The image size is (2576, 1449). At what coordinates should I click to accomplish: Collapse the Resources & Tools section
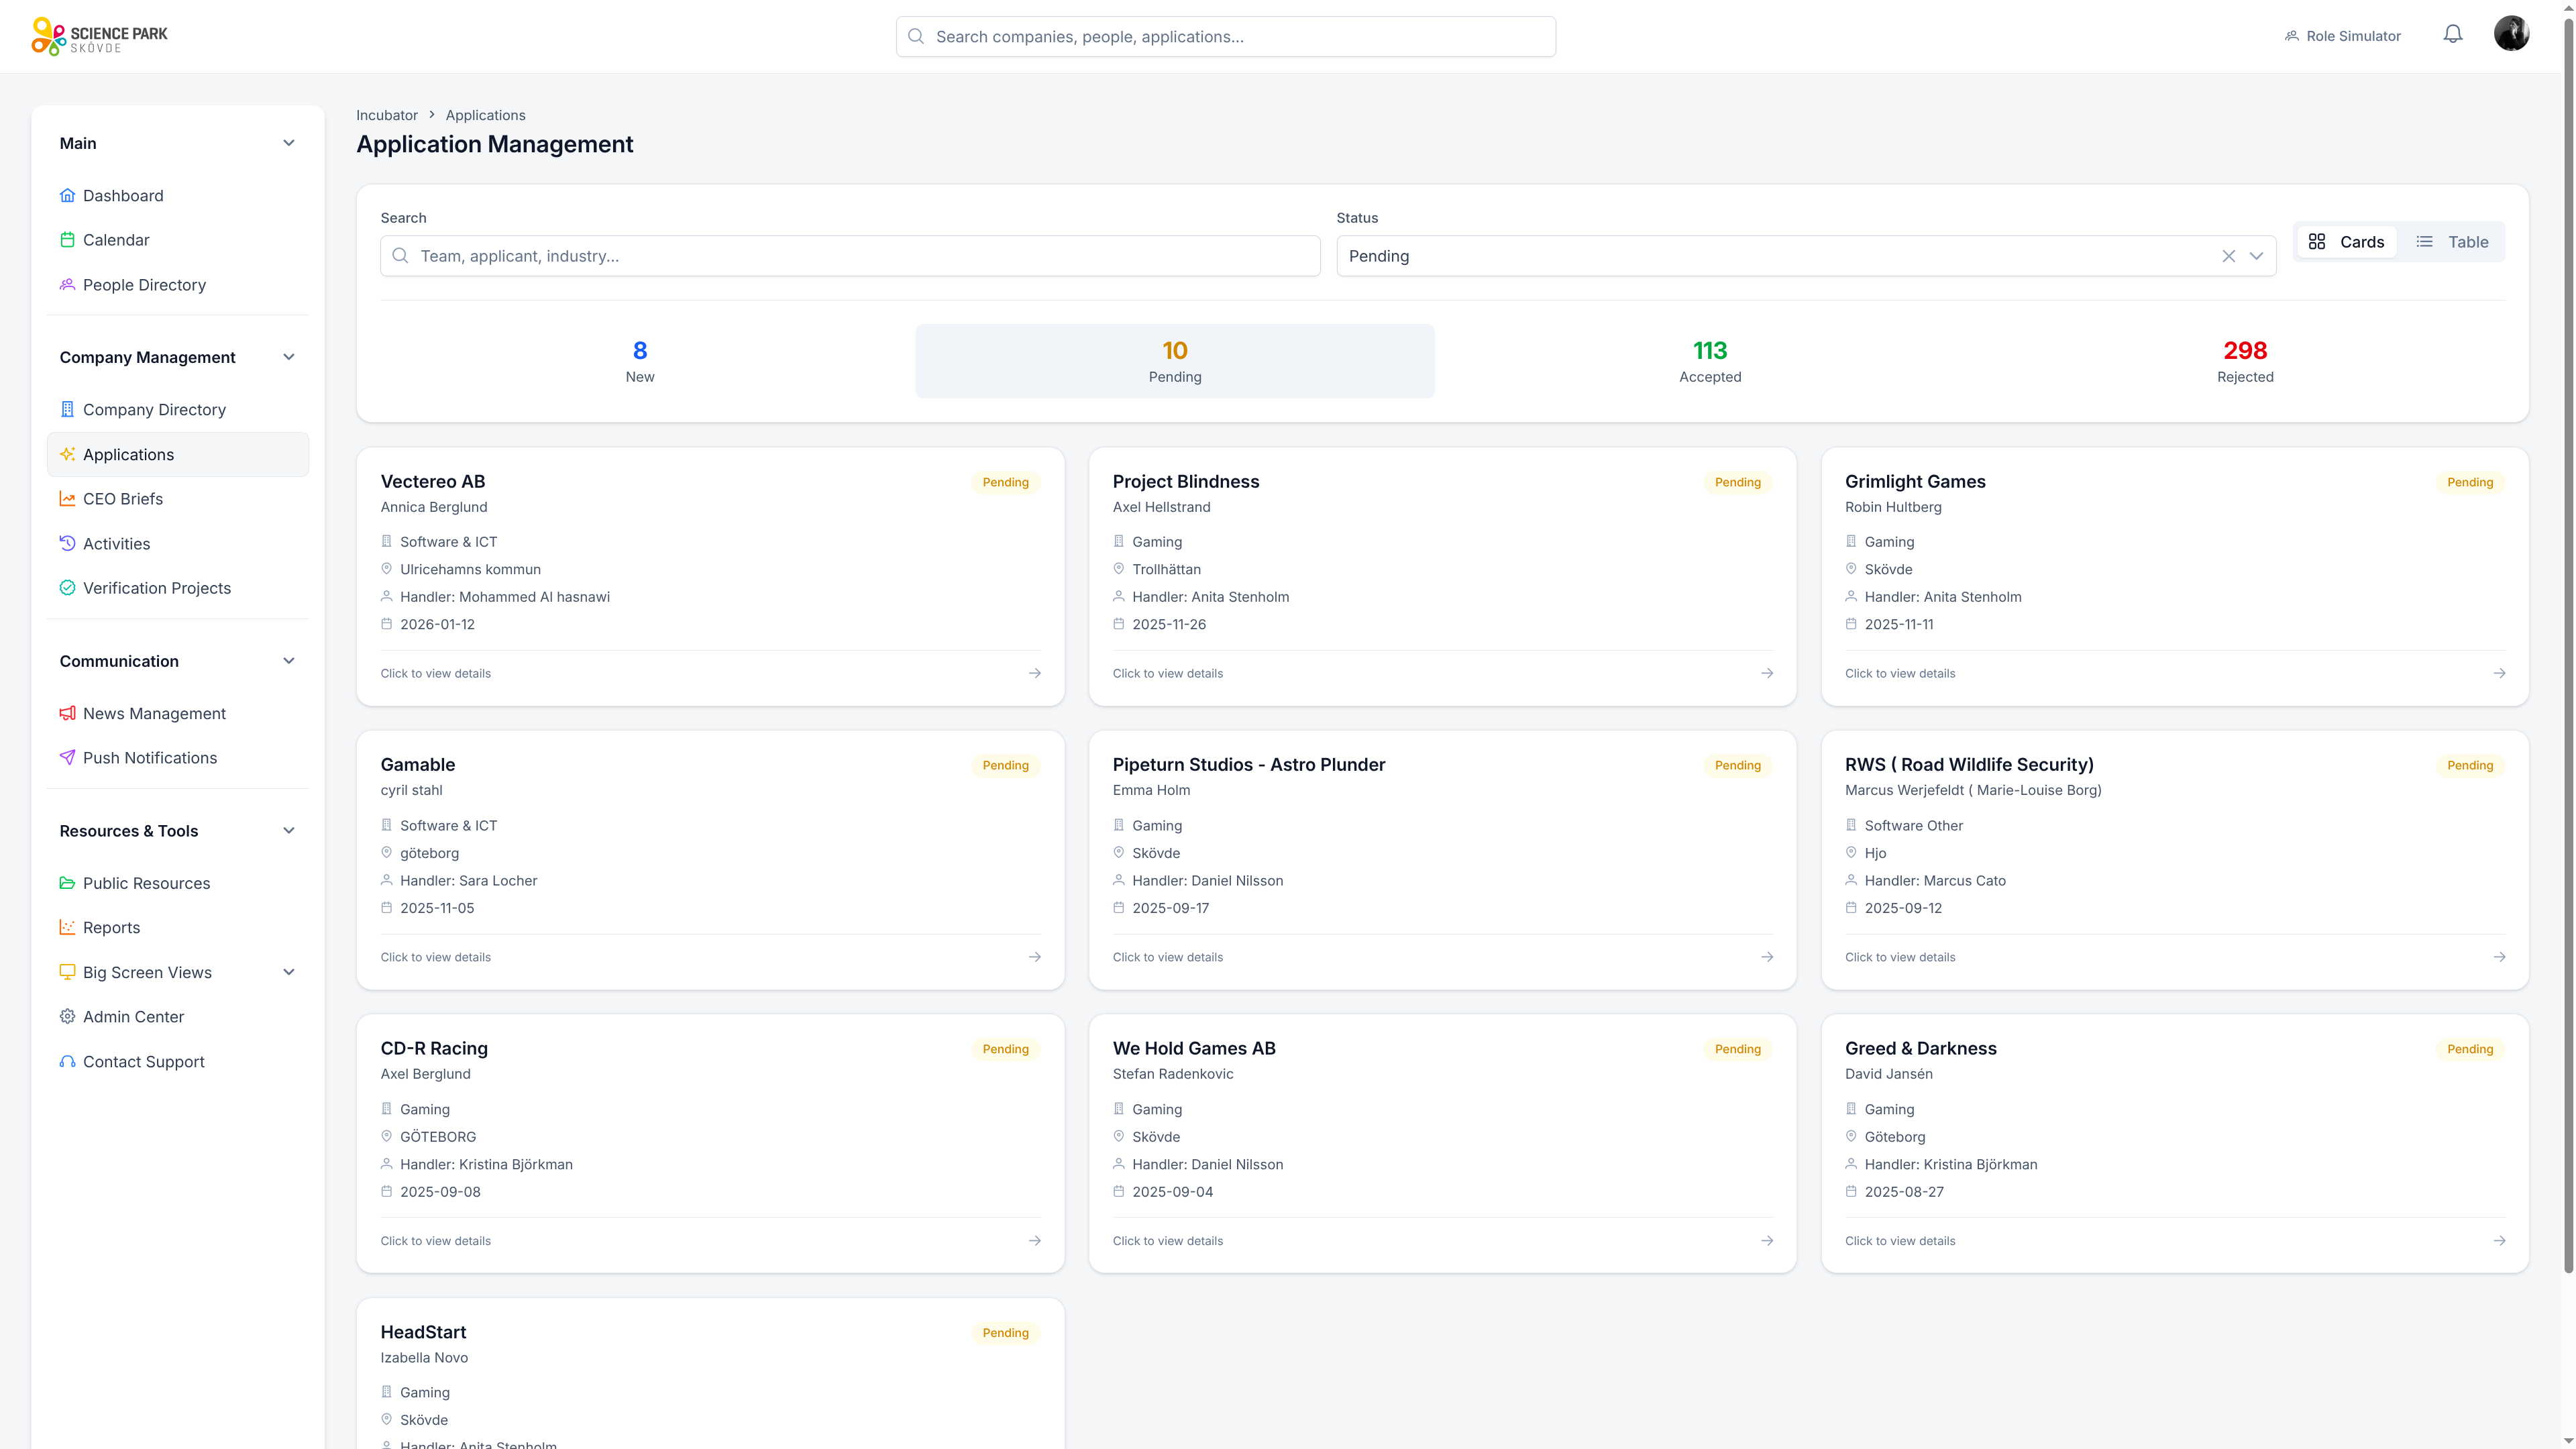[289, 831]
